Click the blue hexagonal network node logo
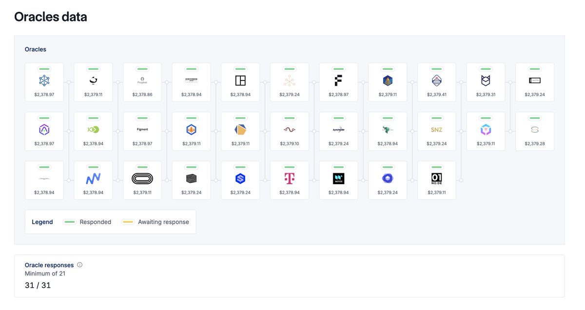The image size is (585, 310). (44, 80)
